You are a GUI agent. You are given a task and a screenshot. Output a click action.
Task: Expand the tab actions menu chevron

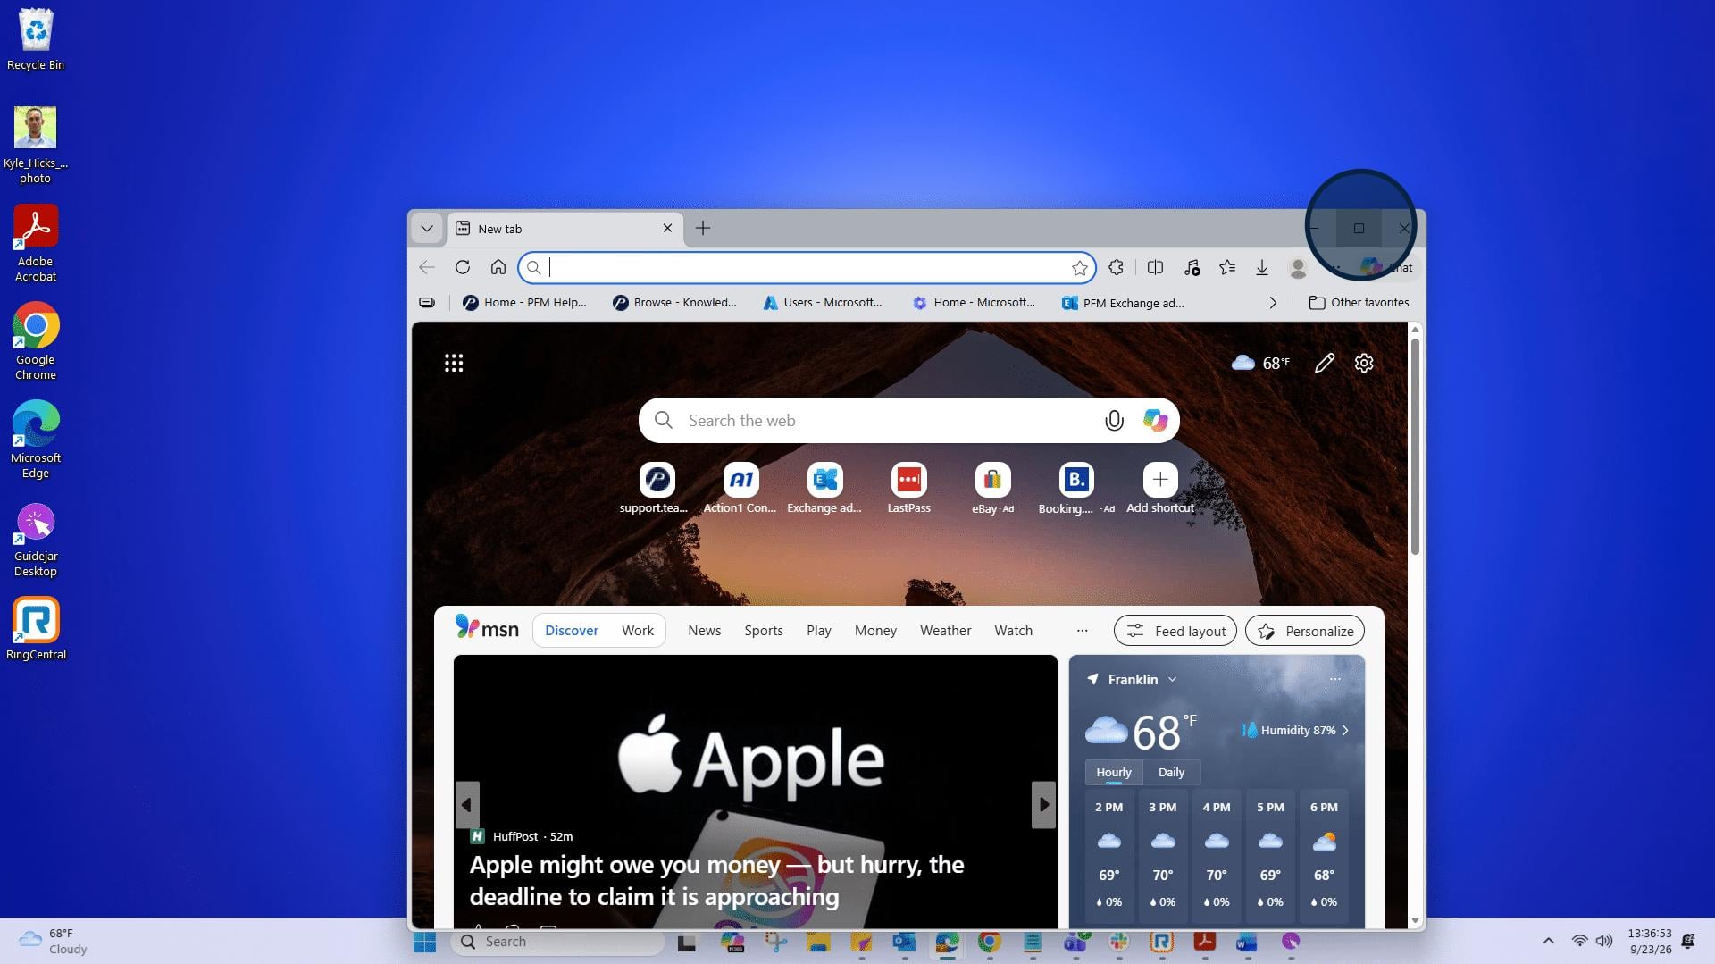[427, 229]
